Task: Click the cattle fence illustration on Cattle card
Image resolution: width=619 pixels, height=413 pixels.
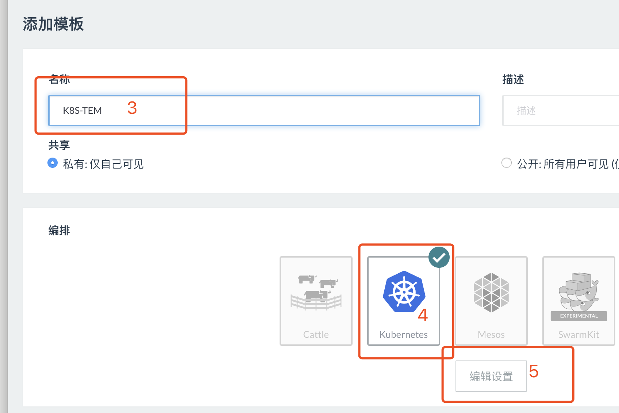Action: (x=316, y=292)
